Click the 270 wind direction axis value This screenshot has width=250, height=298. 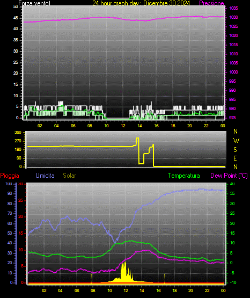[18, 141]
